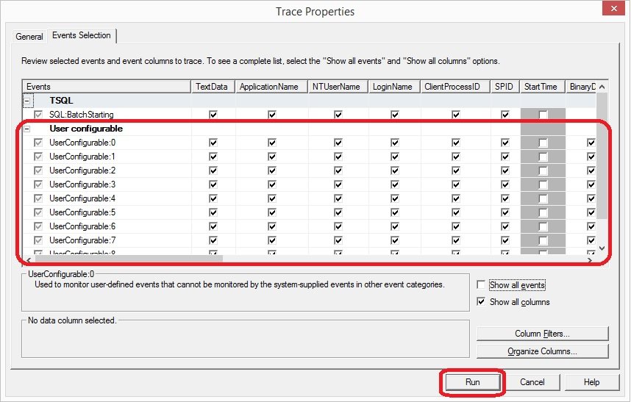This screenshot has height=402, width=631.
Task: Check StartTime for SQL:BatchStarting
Action: (x=543, y=115)
